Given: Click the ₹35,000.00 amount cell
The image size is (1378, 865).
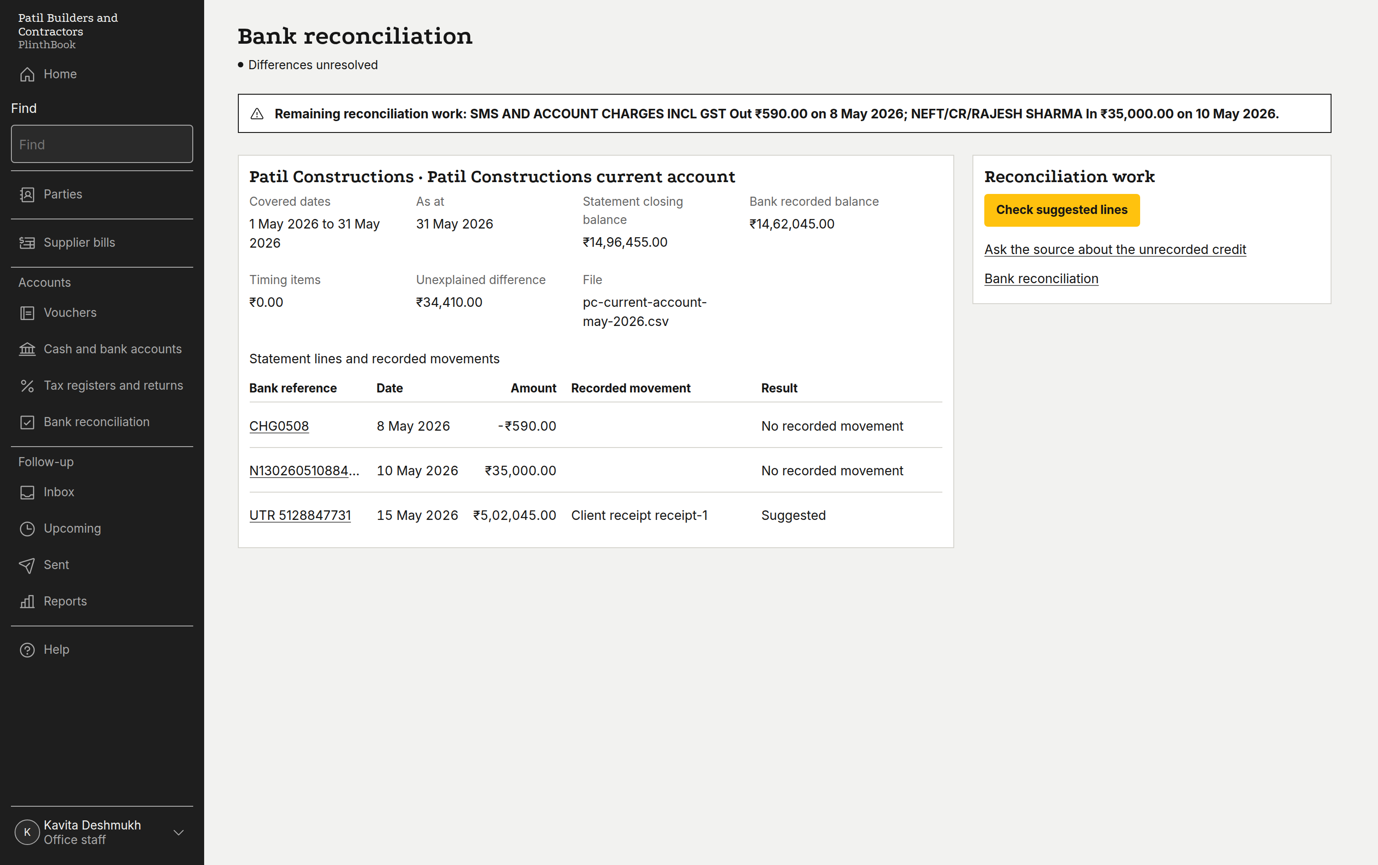Looking at the screenshot, I should point(520,471).
